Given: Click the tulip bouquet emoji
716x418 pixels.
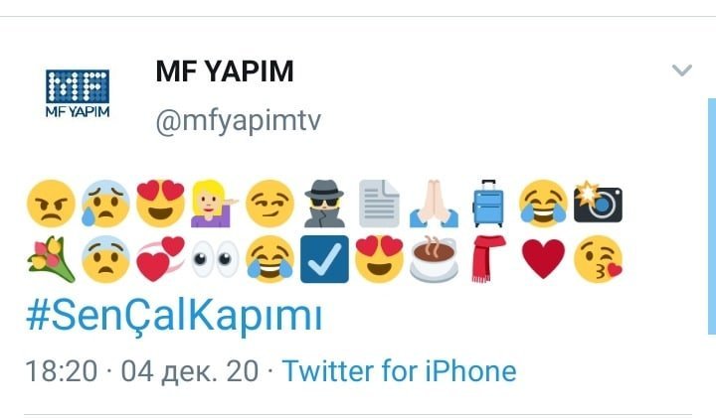Looking at the screenshot, I should coord(51,259).
